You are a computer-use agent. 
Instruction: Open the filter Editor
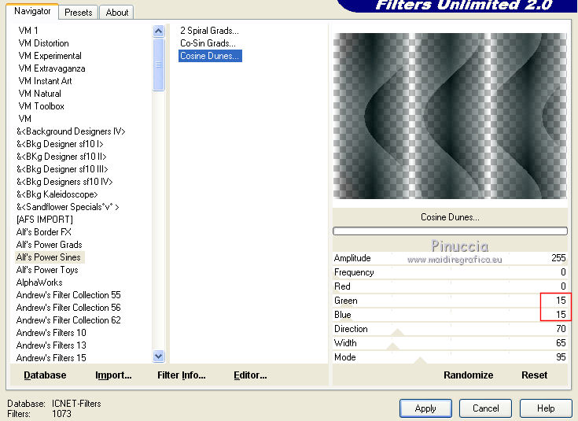(x=250, y=375)
